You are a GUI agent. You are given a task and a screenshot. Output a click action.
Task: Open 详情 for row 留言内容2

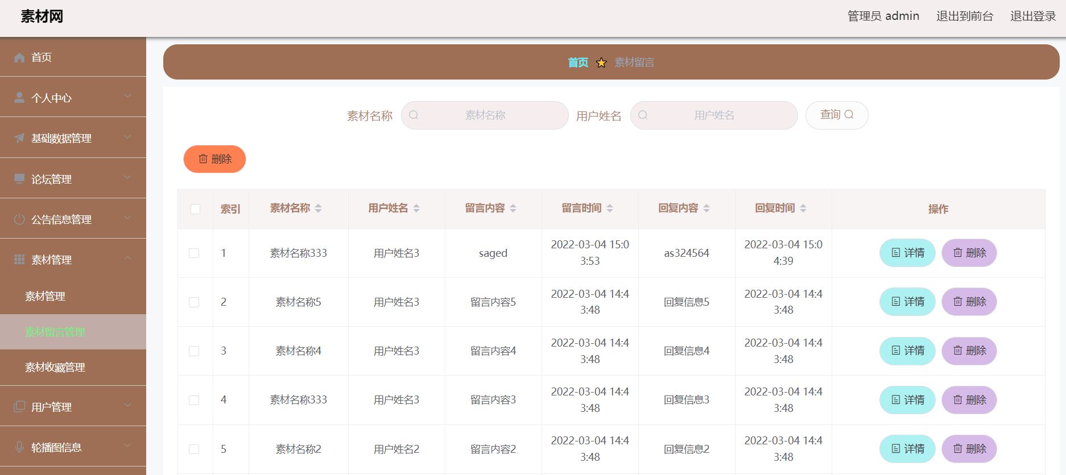(908, 449)
